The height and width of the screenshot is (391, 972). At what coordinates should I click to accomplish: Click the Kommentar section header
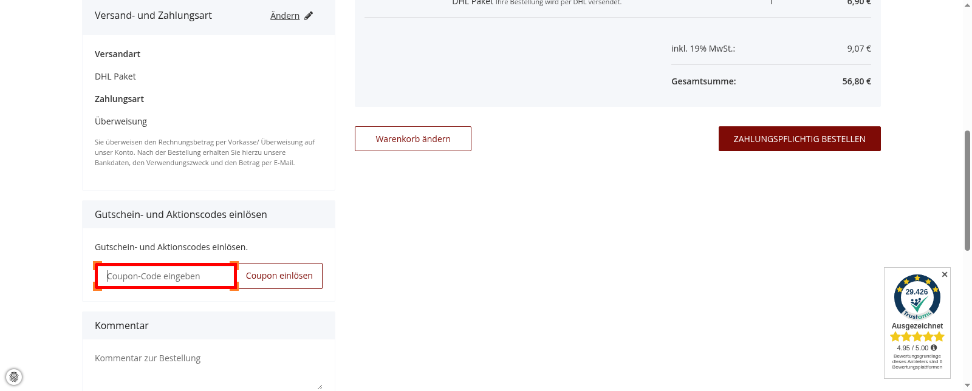[x=122, y=325]
